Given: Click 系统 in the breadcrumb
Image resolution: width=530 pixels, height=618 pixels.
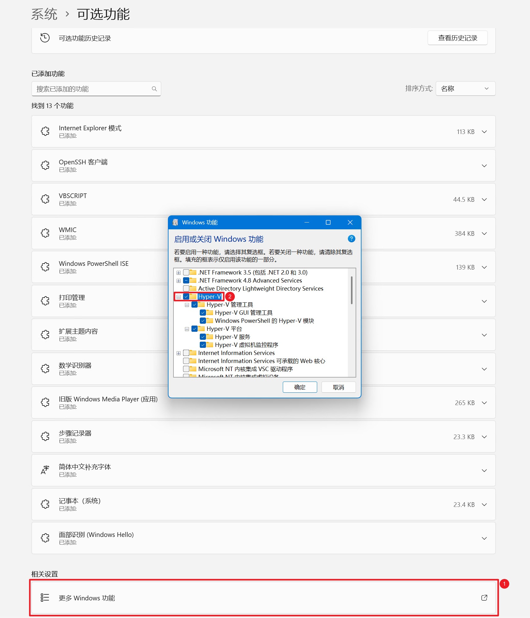Looking at the screenshot, I should pyautogui.click(x=44, y=14).
